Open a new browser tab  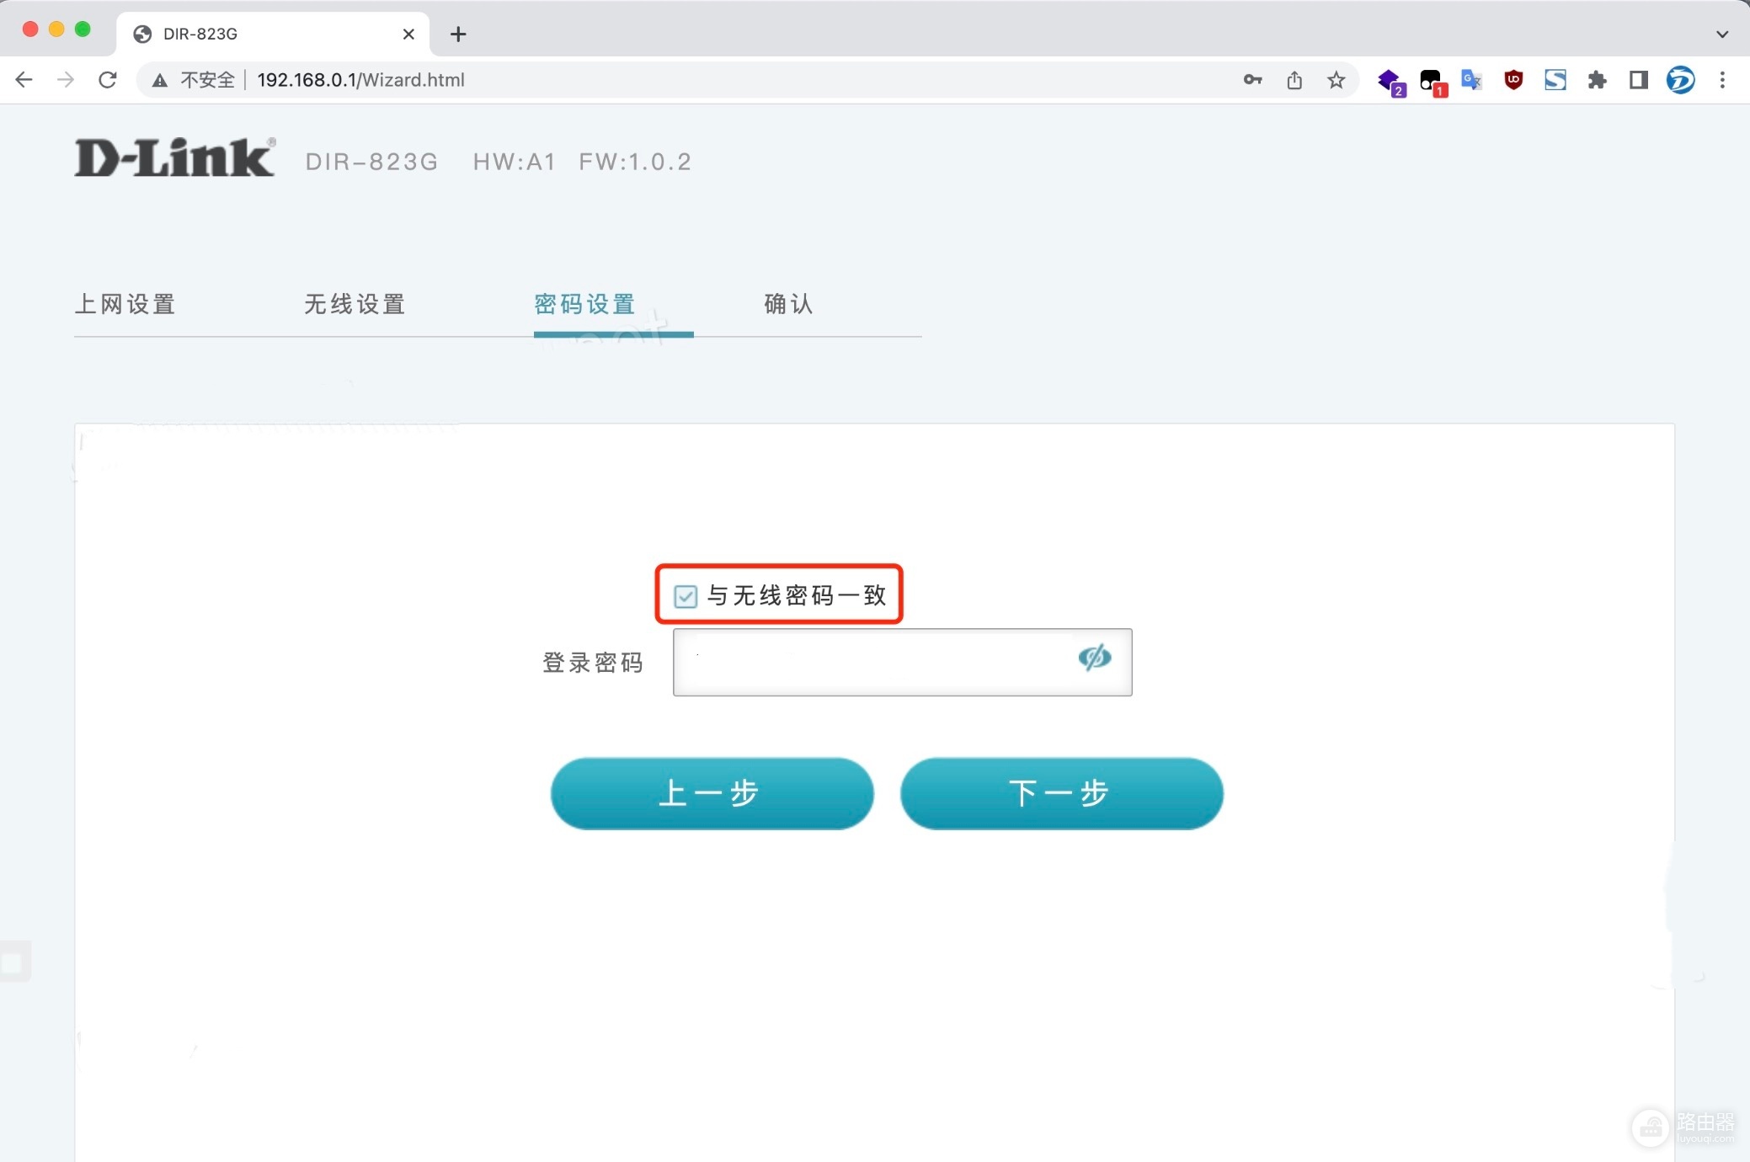coord(458,34)
